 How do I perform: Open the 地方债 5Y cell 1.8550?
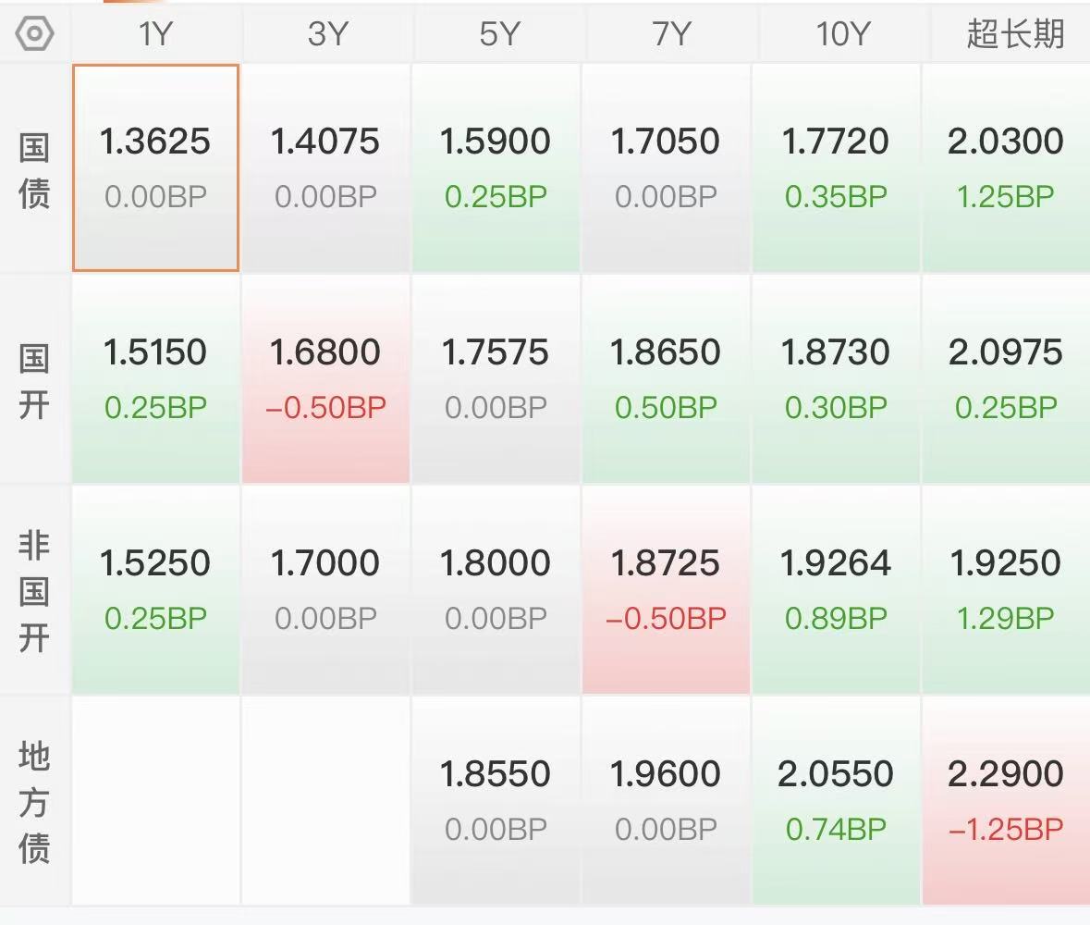click(496, 800)
